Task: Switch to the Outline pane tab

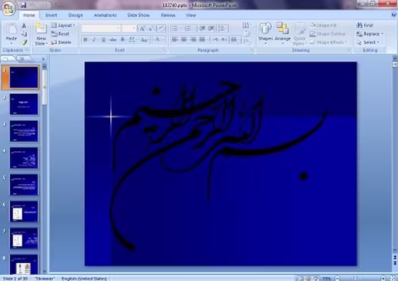Action: (22, 59)
